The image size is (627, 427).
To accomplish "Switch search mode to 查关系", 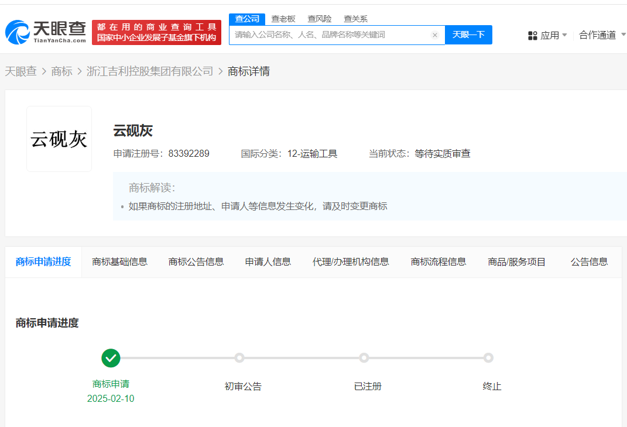I will point(355,19).
